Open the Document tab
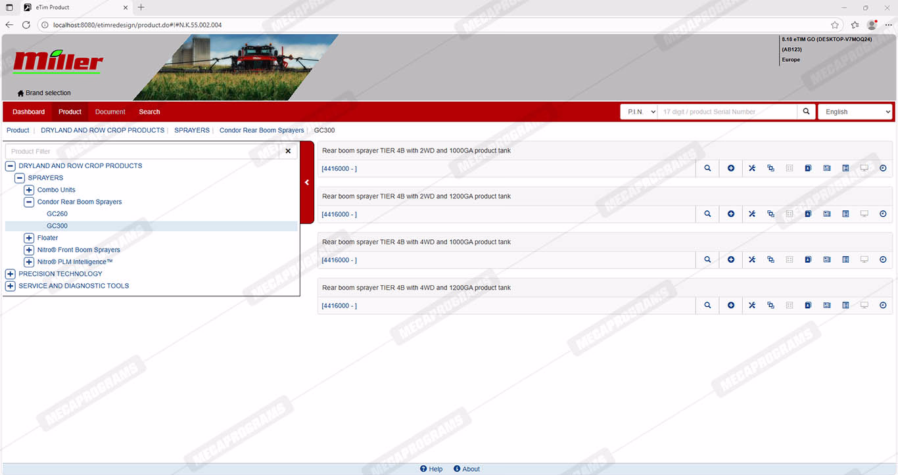The height and width of the screenshot is (475, 898). [x=110, y=112]
